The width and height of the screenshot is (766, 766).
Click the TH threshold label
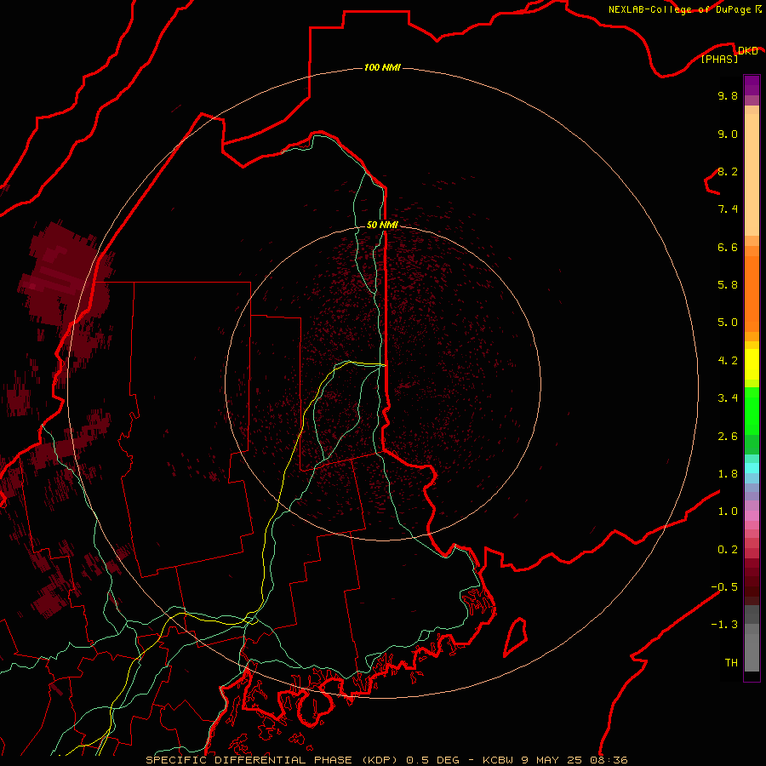coord(731,663)
